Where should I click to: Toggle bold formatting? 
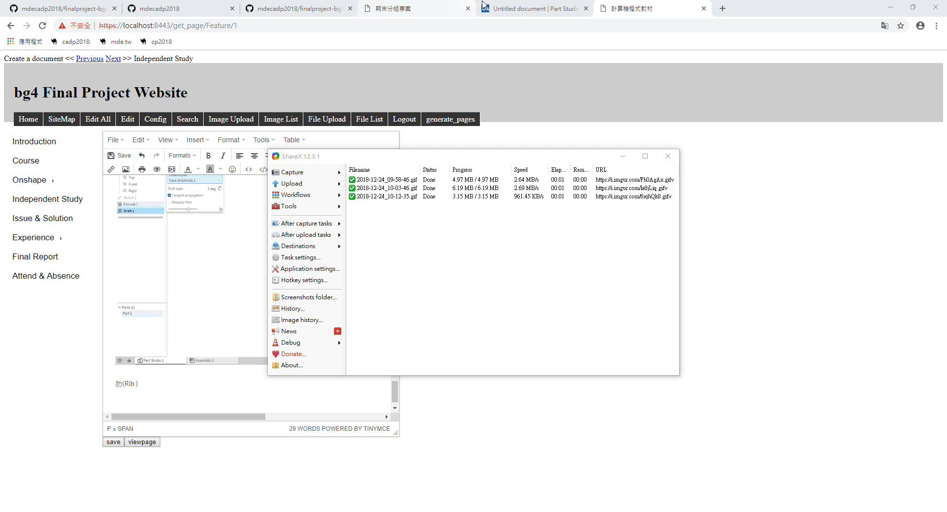click(x=208, y=156)
